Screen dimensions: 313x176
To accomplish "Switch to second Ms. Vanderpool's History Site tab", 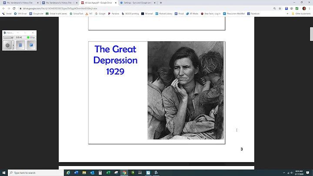I will [60, 3].
